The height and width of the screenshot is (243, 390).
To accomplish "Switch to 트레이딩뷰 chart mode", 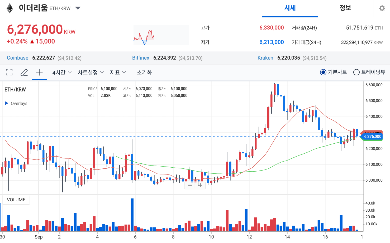I will 356,72.
